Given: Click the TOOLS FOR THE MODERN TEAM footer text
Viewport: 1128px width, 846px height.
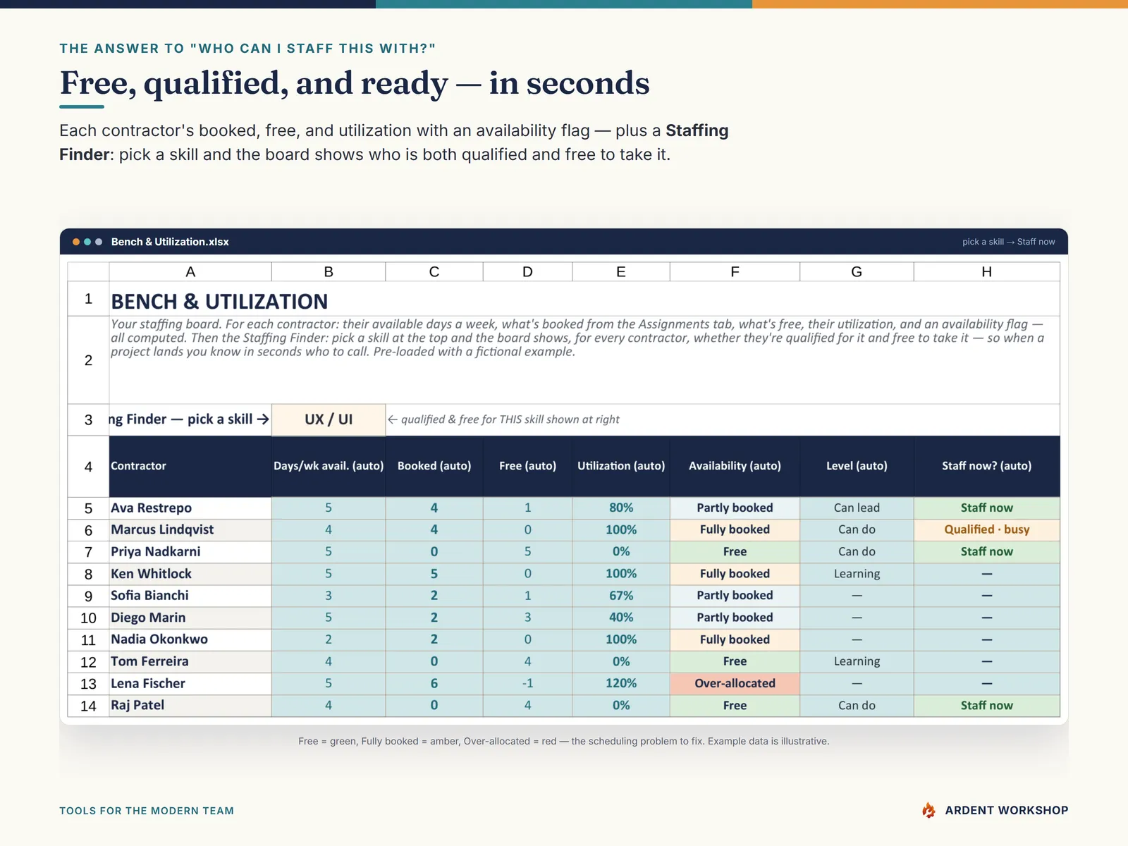Looking at the screenshot, I should (x=147, y=811).
